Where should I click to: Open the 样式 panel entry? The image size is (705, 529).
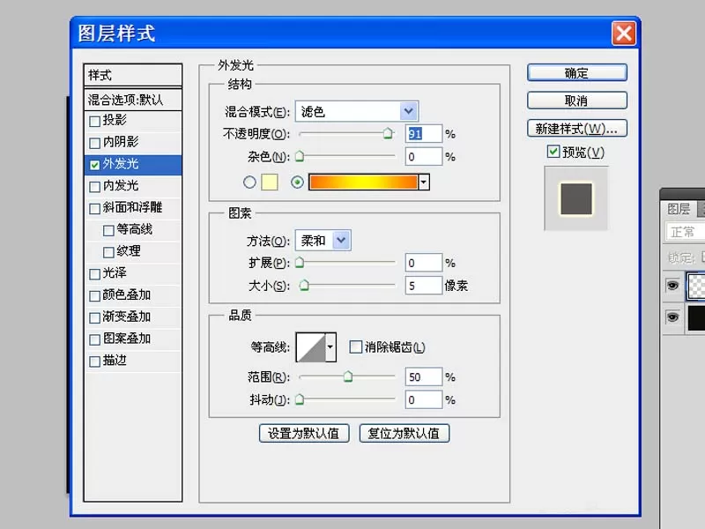tap(133, 75)
